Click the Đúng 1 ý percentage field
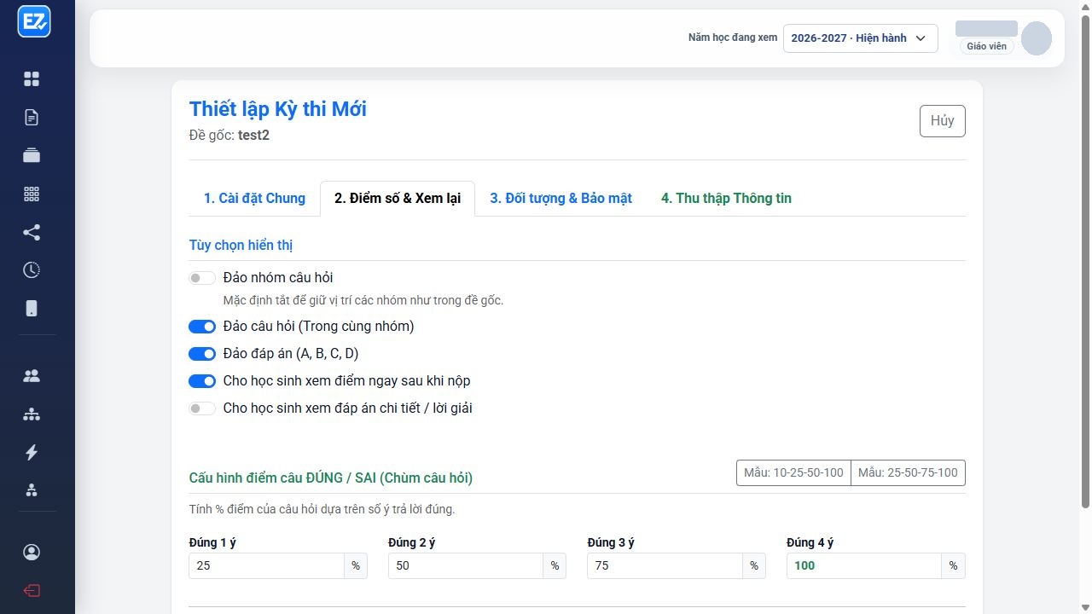This screenshot has width=1092, height=614. [267, 565]
